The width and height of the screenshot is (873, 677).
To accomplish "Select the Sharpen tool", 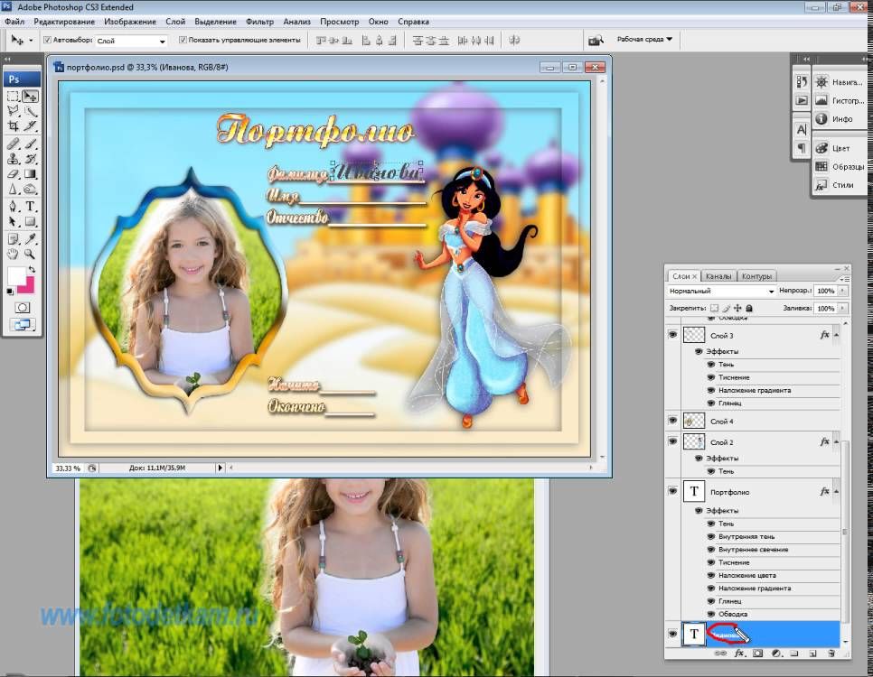I will pyautogui.click(x=14, y=190).
